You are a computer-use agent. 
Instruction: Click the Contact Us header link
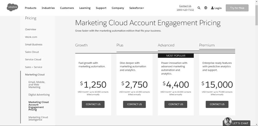(x=185, y=6)
